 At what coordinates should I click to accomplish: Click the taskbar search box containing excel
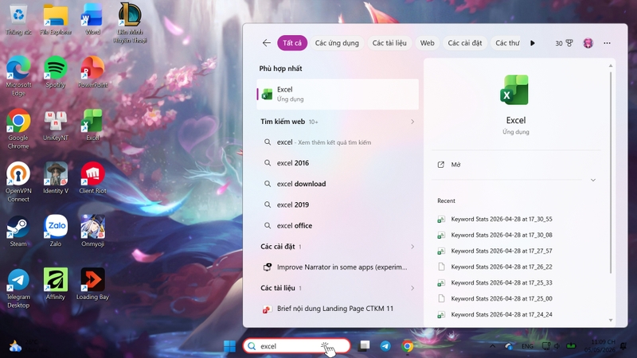tap(296, 346)
